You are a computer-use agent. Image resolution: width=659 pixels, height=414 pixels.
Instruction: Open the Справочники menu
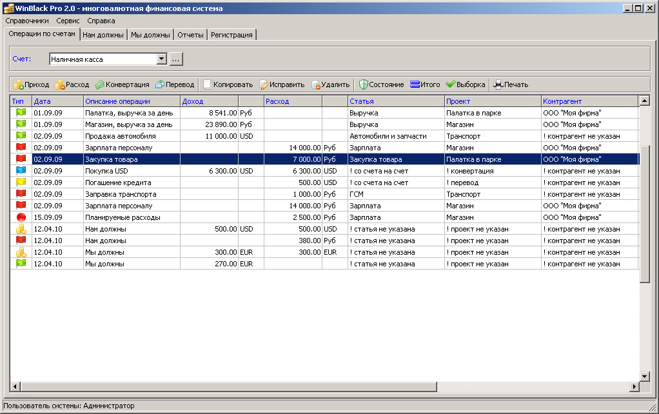[26, 21]
